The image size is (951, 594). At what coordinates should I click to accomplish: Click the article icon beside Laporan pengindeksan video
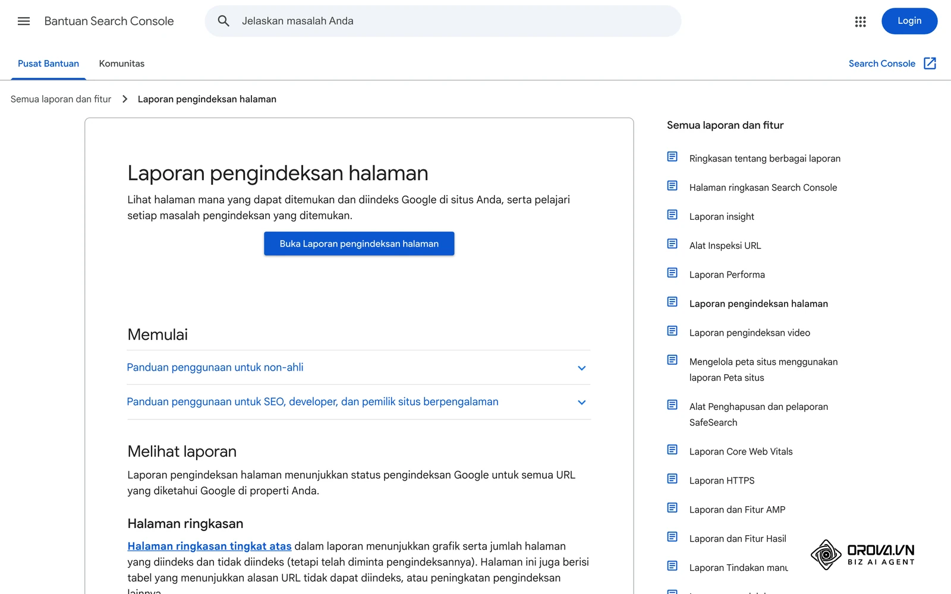[672, 331]
